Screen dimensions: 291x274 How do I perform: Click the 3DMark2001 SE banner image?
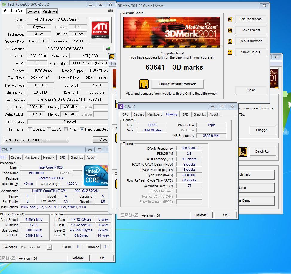(x=172, y=32)
